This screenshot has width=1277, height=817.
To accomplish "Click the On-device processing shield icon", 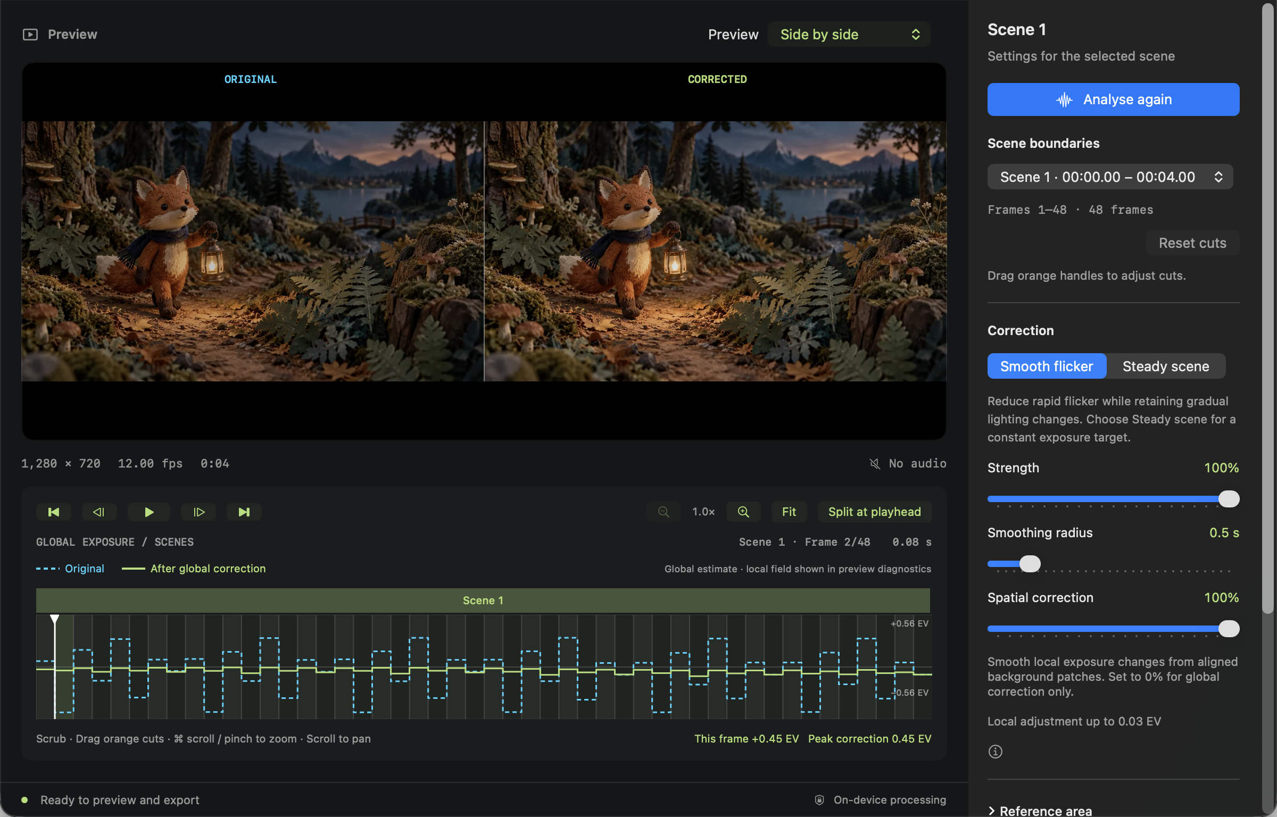I will tap(819, 800).
